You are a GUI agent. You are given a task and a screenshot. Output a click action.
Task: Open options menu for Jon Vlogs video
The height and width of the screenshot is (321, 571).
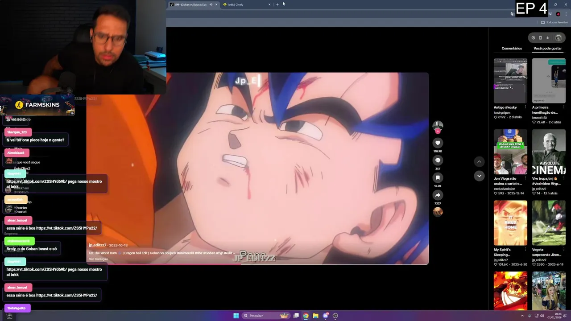click(525, 178)
